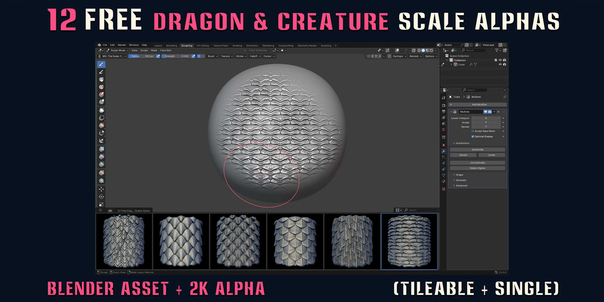Select the Draw Sharp brush below Draw
This screenshot has height=302, width=604.
pos(101,72)
